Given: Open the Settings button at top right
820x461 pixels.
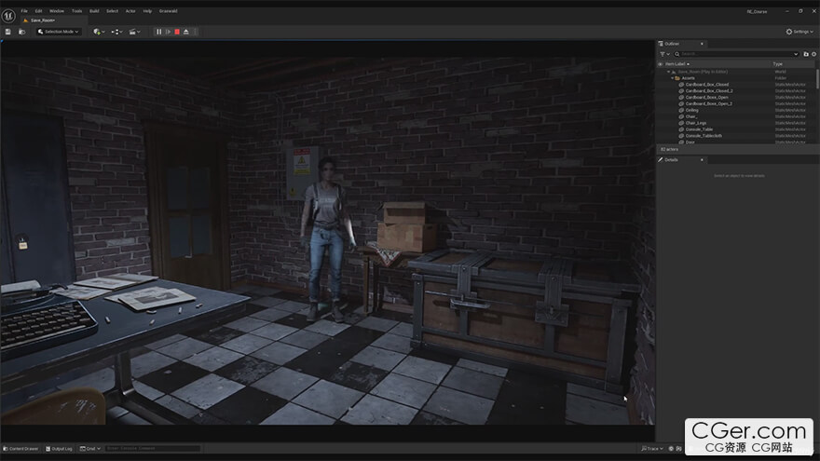Looking at the screenshot, I should click(799, 32).
